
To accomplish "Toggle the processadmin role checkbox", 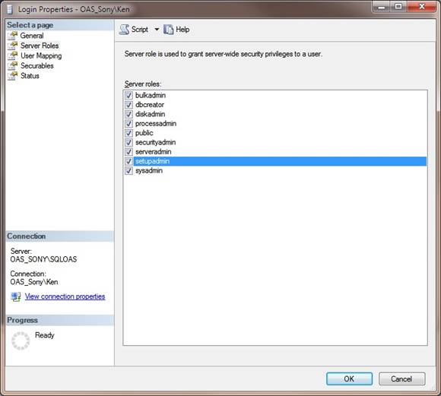I will point(128,124).
